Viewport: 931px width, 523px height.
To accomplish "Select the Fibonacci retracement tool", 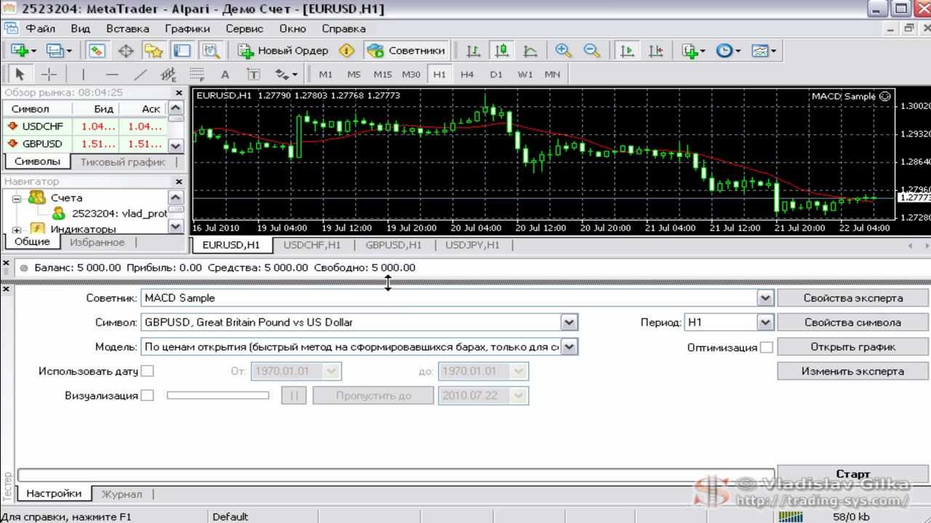I will [x=196, y=74].
